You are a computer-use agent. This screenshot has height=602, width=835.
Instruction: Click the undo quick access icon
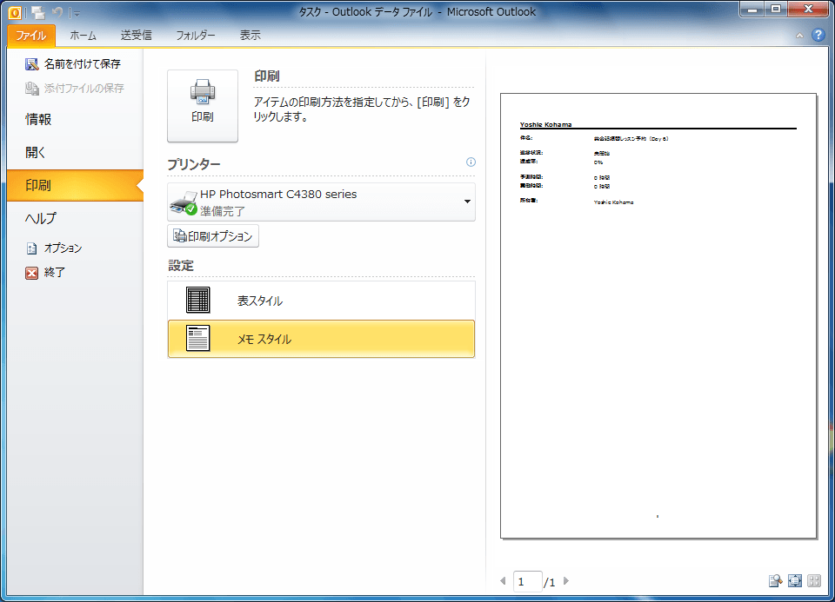click(x=57, y=12)
